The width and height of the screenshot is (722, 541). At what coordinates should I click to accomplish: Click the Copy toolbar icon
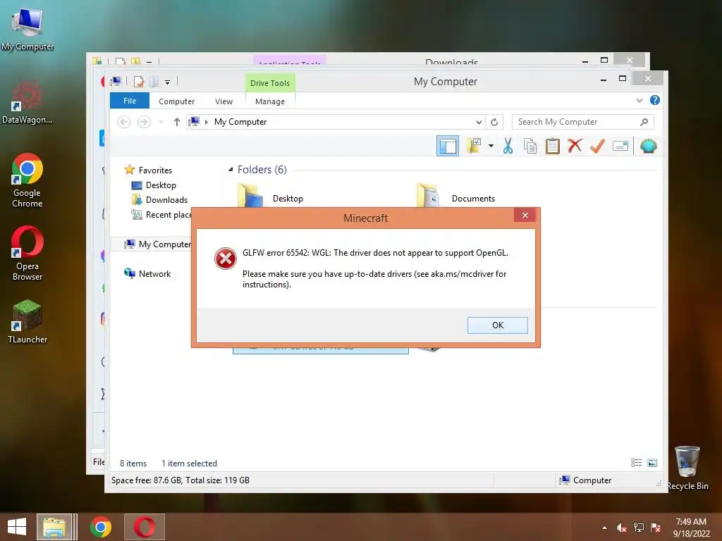click(530, 147)
